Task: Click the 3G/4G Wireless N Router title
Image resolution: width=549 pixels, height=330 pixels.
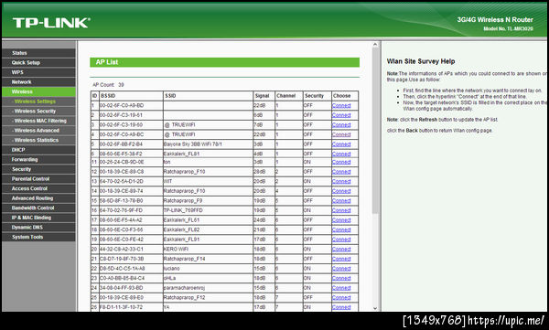Action: pyautogui.click(x=495, y=19)
